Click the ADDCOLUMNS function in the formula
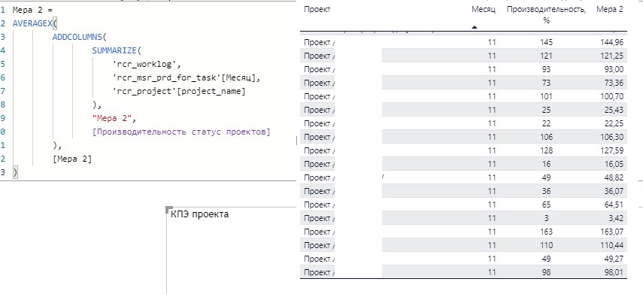The height and width of the screenshot is (294, 643). [x=77, y=37]
